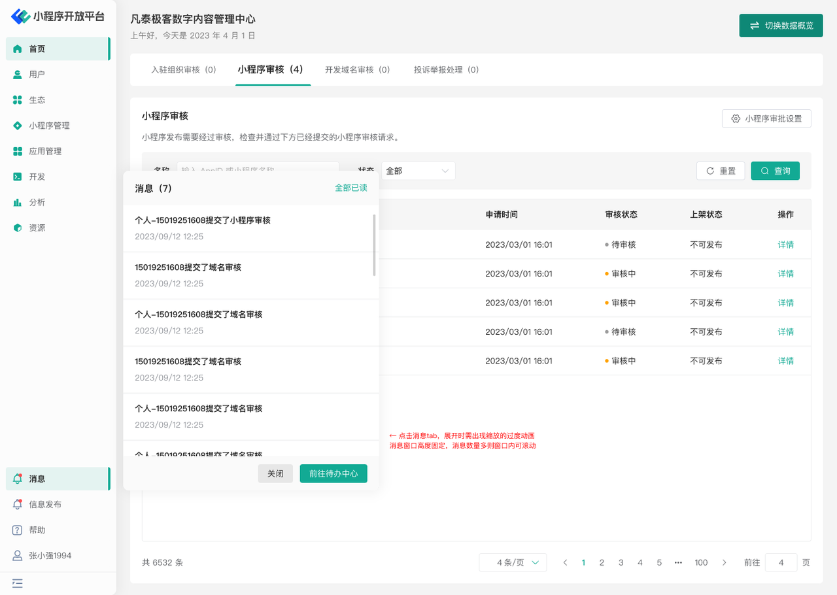Switch to 投诉举报处理 tab

(x=446, y=69)
